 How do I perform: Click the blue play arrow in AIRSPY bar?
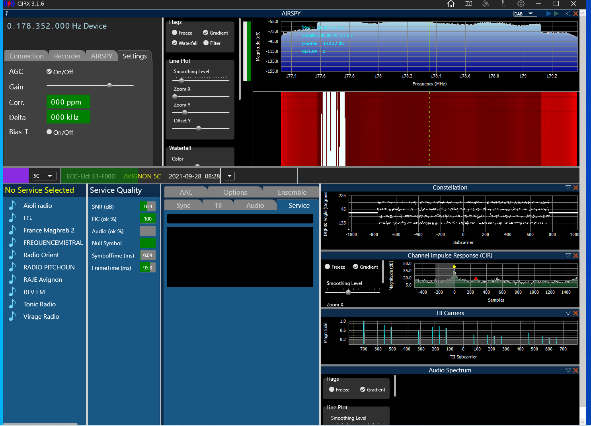pos(549,14)
